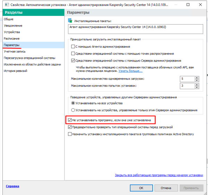Decrease maximum installation attempts value
The height and width of the screenshot is (195, 208).
pos(197,87)
